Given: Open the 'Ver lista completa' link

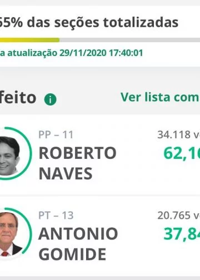Looking at the screenshot, I should (160, 97).
